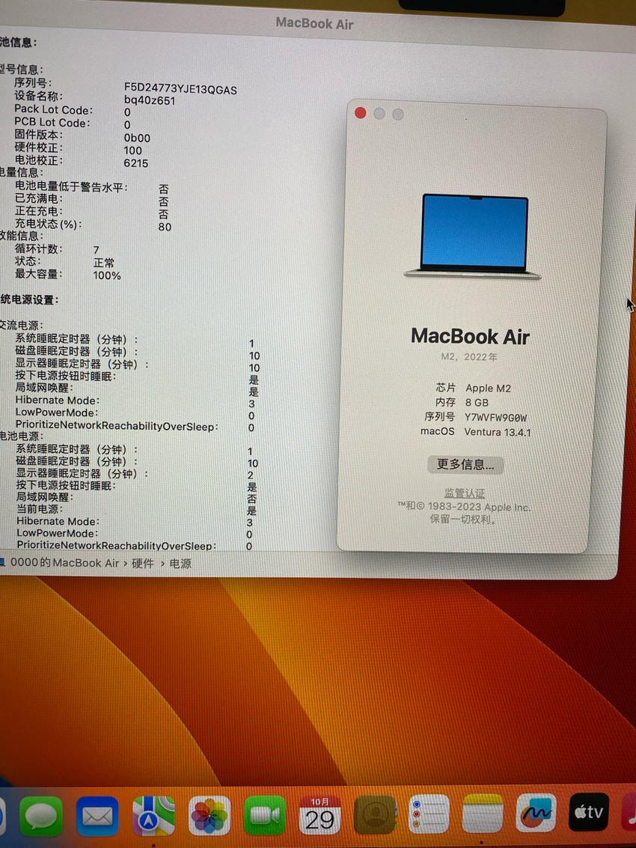This screenshot has height=848, width=636.
Task: Click the 当前电源 row label
Action: coord(40,509)
